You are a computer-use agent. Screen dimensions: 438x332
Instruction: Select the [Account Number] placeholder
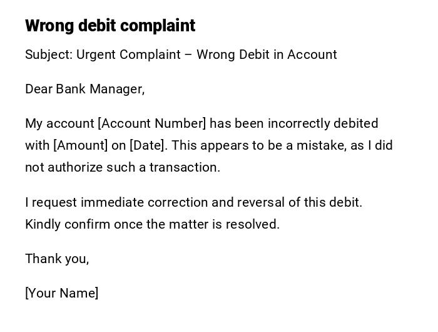[151, 123]
